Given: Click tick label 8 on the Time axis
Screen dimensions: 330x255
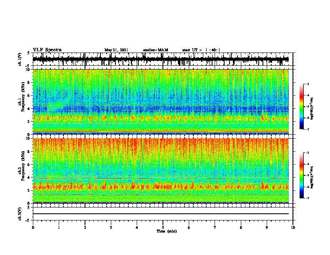Looking at the screenshot, I should 241,227.
